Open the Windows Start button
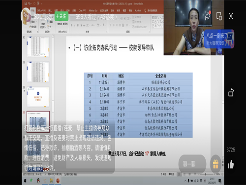246x185 pixels. tap(25, 181)
